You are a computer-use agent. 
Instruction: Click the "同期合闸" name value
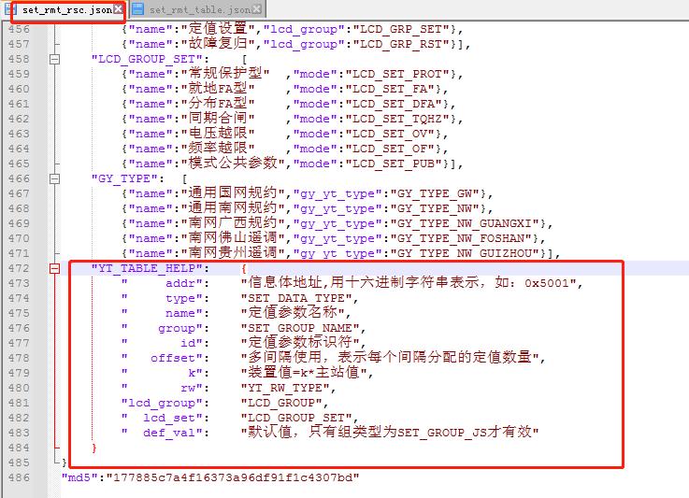click(218, 119)
